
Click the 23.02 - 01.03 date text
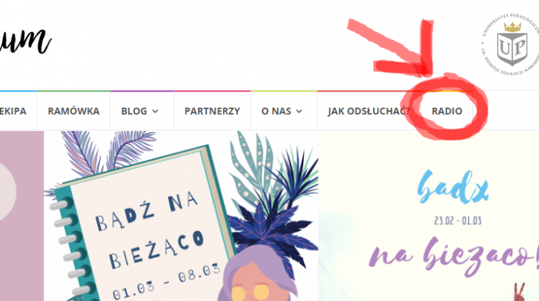coord(458,220)
